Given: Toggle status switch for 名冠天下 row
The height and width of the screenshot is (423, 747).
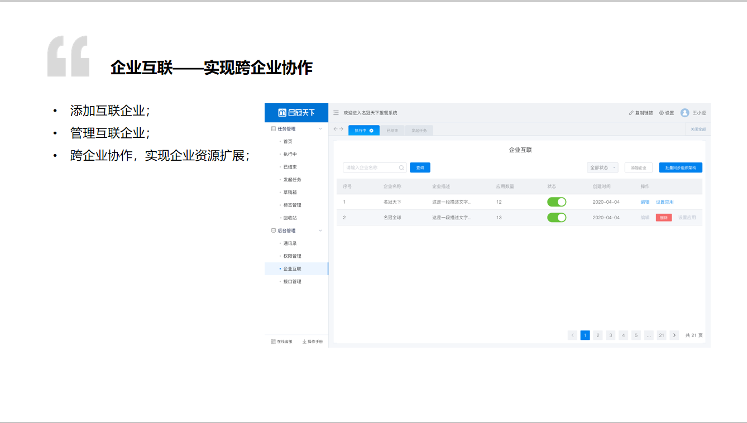Looking at the screenshot, I should (x=557, y=202).
